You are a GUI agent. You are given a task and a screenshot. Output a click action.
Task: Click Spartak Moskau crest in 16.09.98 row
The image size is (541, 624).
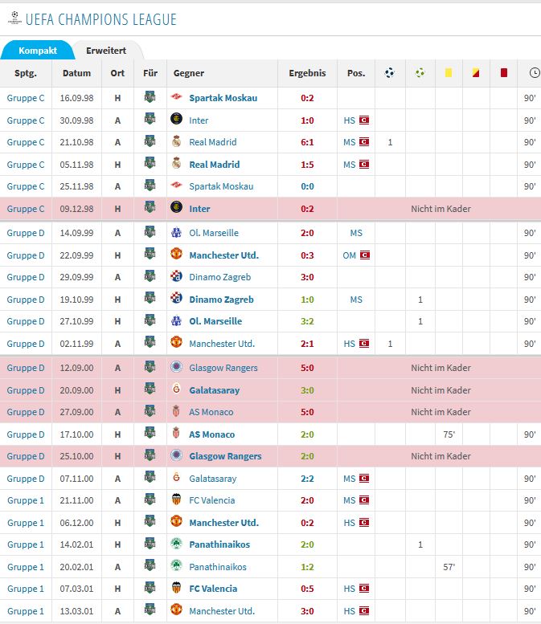(177, 98)
